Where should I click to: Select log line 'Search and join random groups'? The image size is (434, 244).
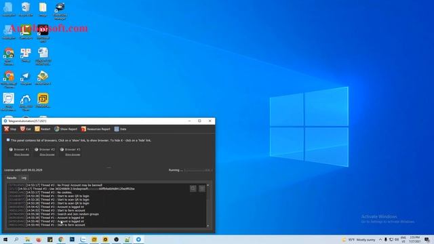54,214
